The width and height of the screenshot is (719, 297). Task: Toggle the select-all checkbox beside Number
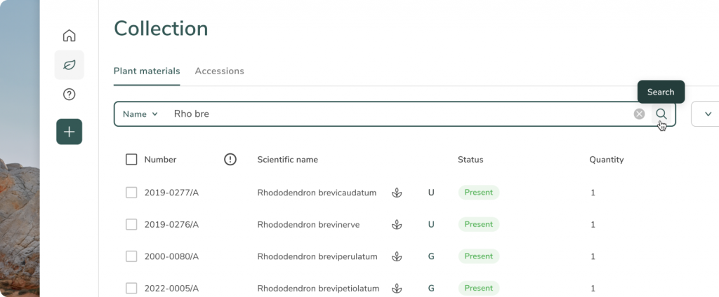coord(131,160)
